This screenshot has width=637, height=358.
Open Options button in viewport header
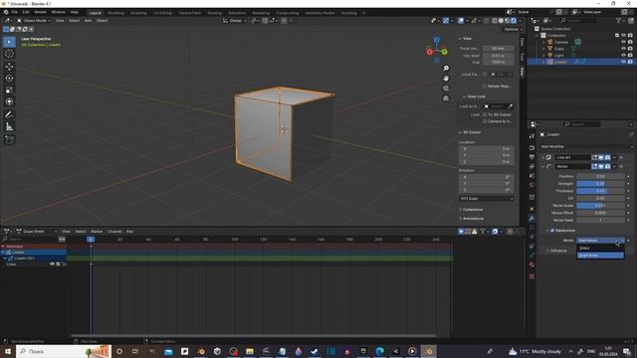(513, 29)
